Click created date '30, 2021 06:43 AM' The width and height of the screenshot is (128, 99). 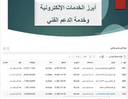pos(29,75)
